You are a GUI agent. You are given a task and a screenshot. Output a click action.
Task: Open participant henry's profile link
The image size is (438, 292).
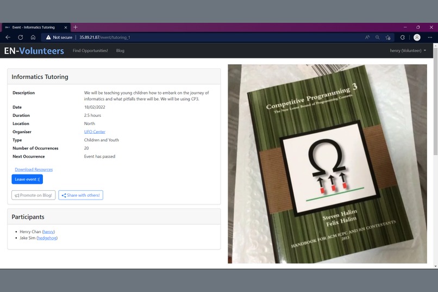click(x=48, y=232)
